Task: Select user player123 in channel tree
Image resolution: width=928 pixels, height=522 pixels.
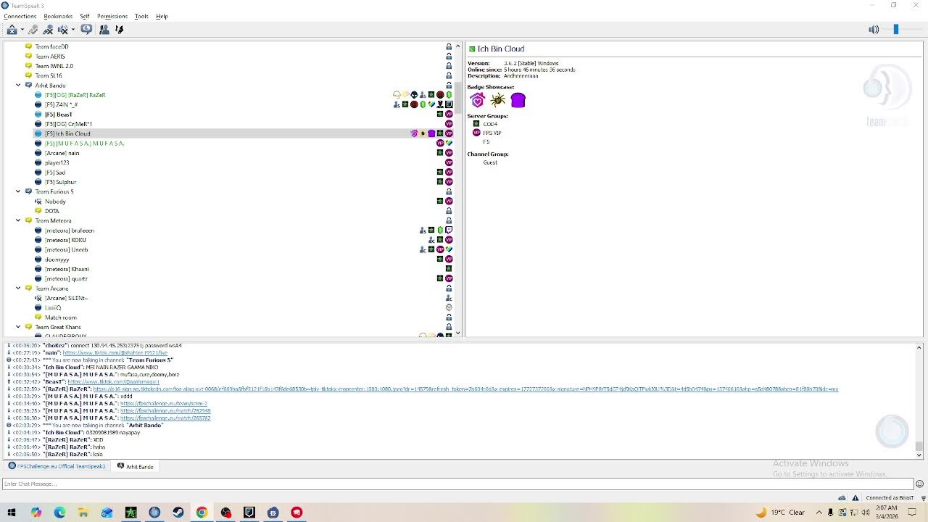Action: [57, 162]
